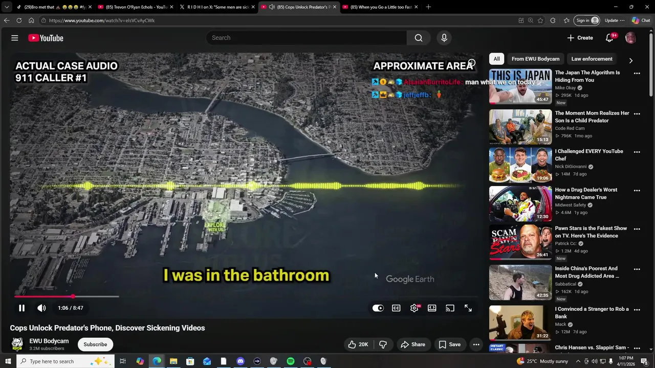Click the YouTube search input field
655x368 pixels.
(307, 38)
